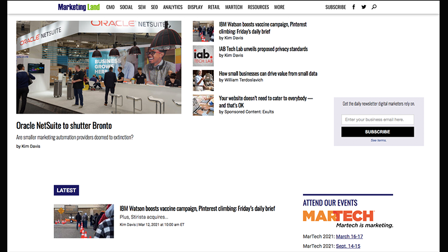The image size is (448, 252).
Task: Open the DISPLAY section
Action: pyautogui.click(x=195, y=7)
